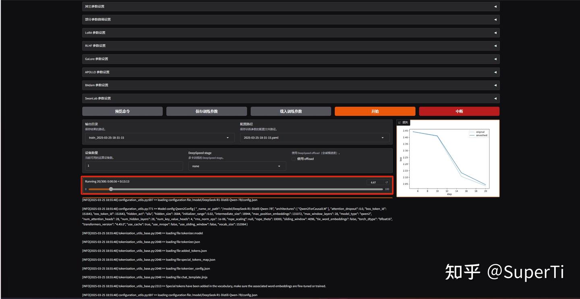The height and width of the screenshot is (299, 580).
Task: Open the DeepSpeed stage dropdown
Action: (x=237, y=166)
